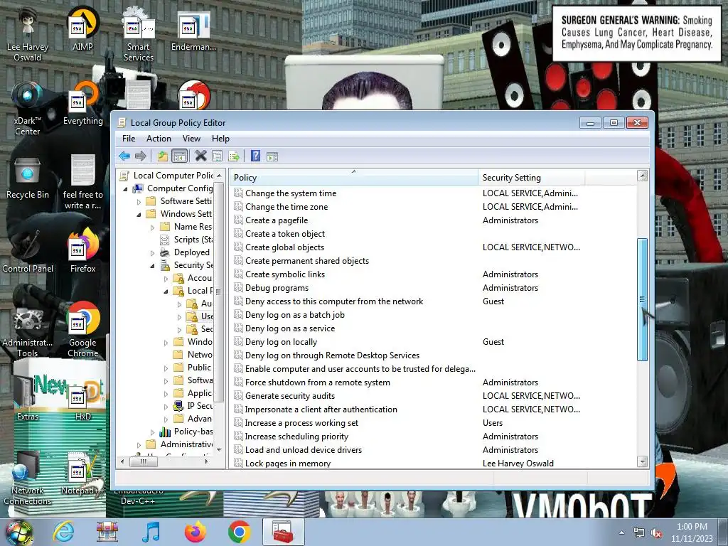Open the Control Panel desktop icon

28,251
